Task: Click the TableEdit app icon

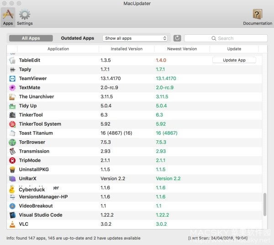Action: [12, 60]
